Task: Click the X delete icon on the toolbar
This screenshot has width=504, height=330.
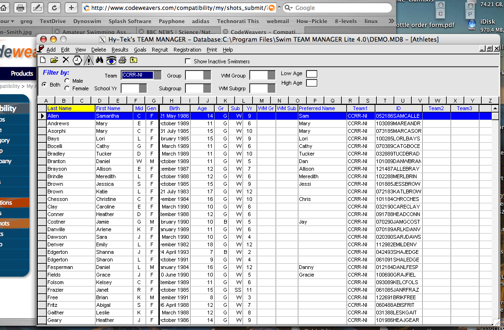Action: (x=66, y=60)
